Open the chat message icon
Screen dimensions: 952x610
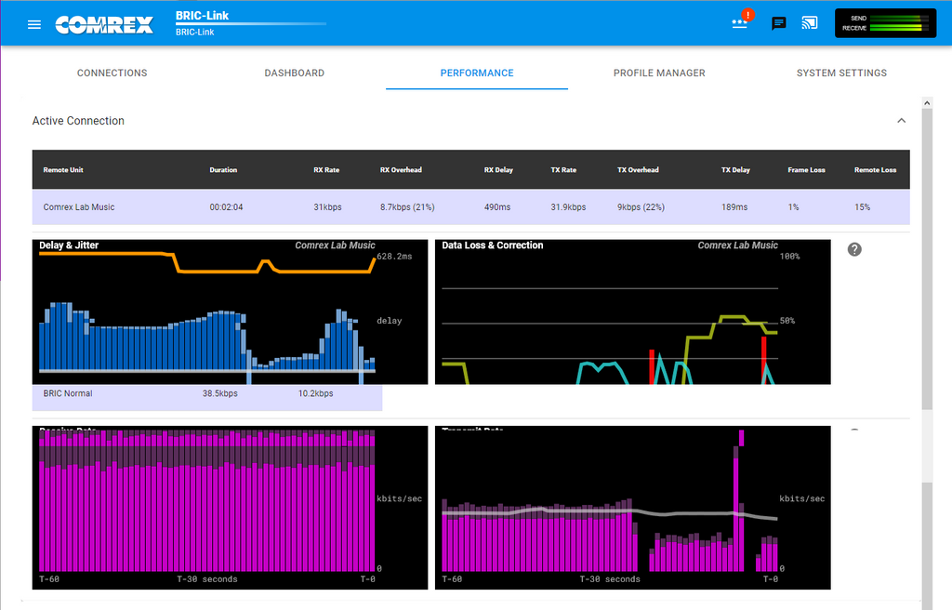coord(778,23)
